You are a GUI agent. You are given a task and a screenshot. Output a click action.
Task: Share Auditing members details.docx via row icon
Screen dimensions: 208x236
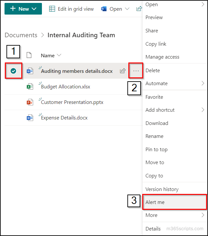123,71
